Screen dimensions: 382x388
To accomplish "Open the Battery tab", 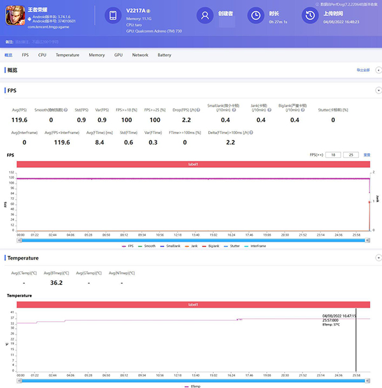I will pos(164,55).
